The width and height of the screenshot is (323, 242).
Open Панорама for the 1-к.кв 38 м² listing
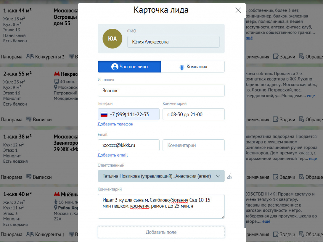(11, 177)
